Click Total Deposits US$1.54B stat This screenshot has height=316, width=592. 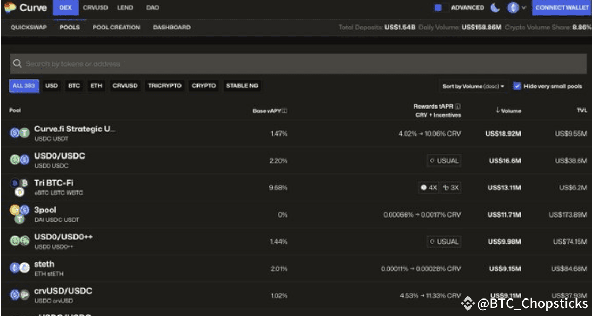[x=377, y=27]
